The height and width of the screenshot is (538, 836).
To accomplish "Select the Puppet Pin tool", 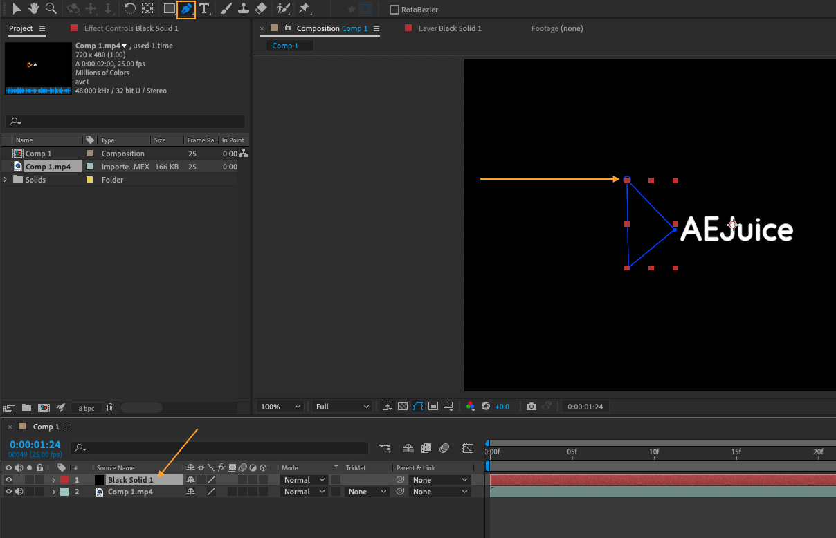I will point(304,9).
